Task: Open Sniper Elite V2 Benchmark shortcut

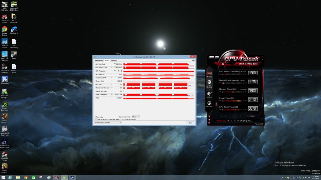Action: click(x=4, y=131)
